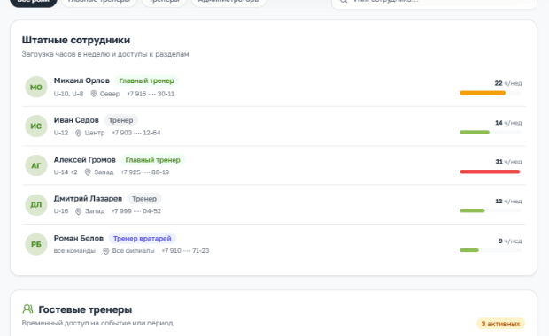Open Михаил Орлов's profile name
This screenshot has height=336, width=549.
(81, 80)
